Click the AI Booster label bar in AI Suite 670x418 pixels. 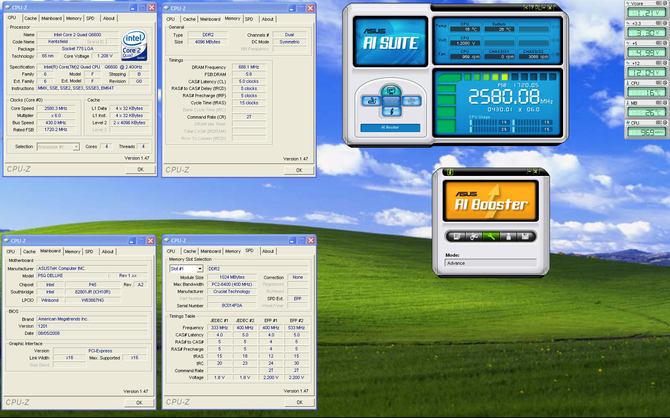[x=390, y=128]
